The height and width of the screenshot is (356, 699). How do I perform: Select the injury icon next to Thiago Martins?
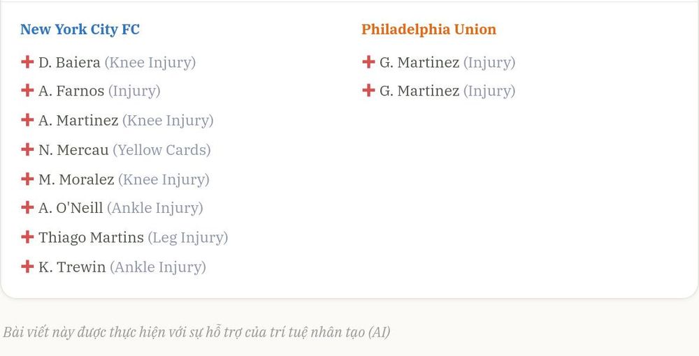tap(27, 237)
